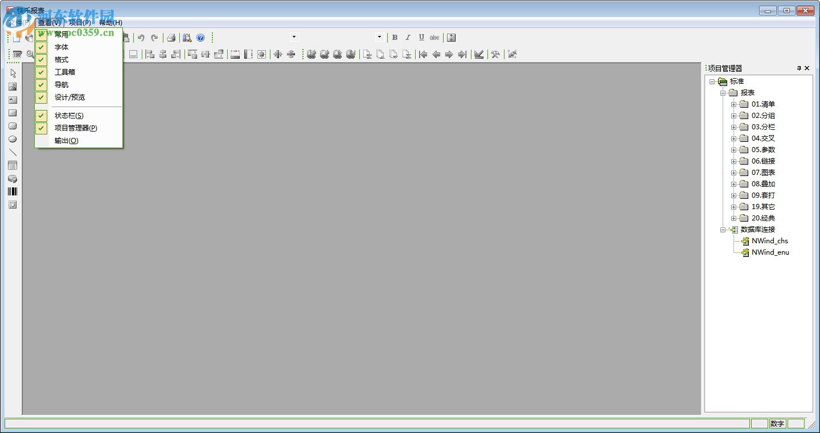
Task: Click the crossed tools settings icon
Action: (x=495, y=54)
